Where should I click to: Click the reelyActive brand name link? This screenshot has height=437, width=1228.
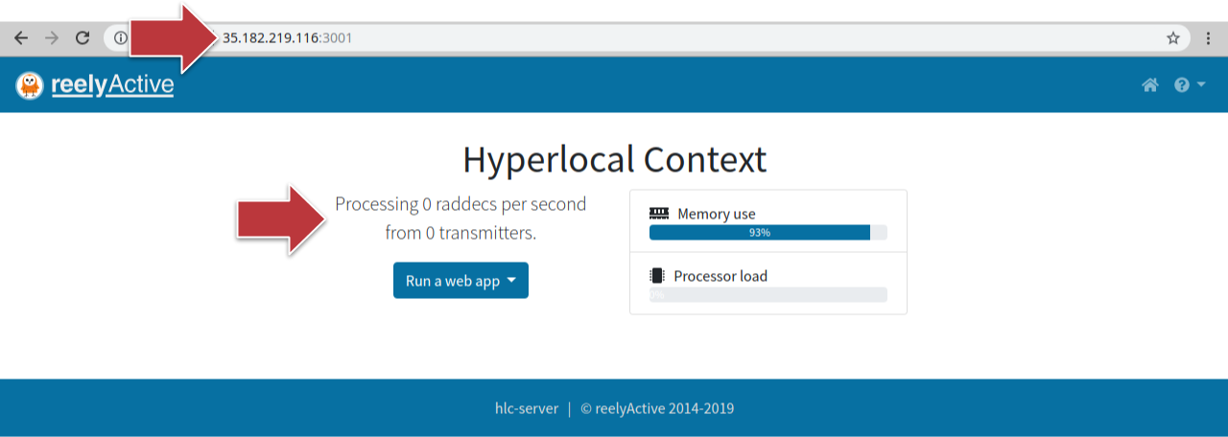coord(112,85)
